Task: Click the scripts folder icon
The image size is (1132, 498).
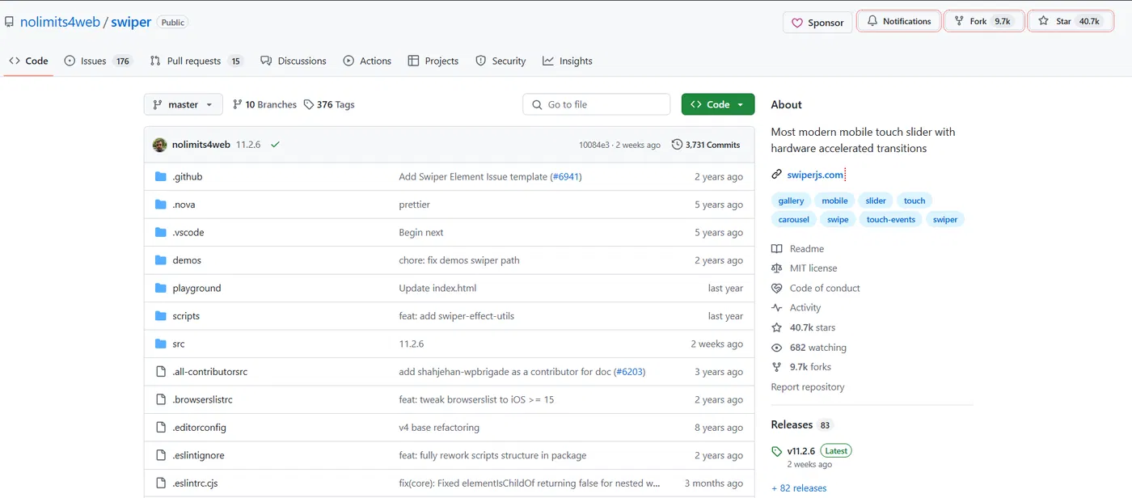Action: click(160, 316)
